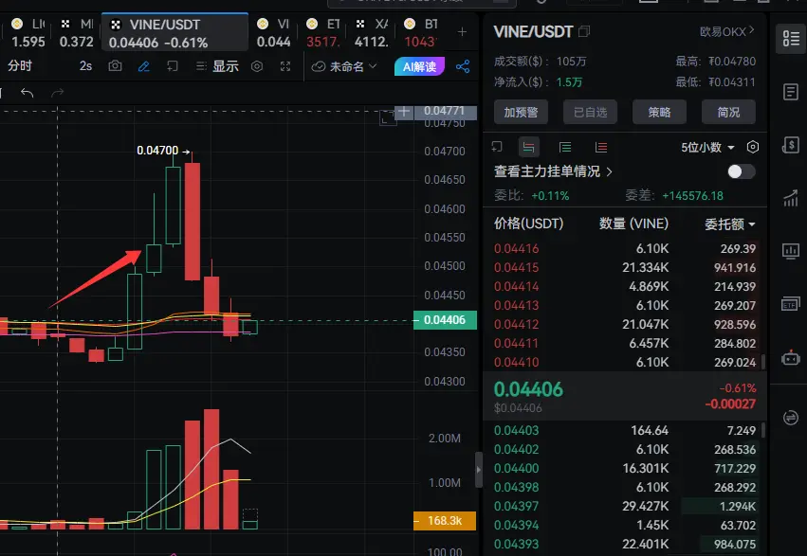Click the 加预警 add alert button
Image resolution: width=807 pixels, height=556 pixels.
(521, 112)
